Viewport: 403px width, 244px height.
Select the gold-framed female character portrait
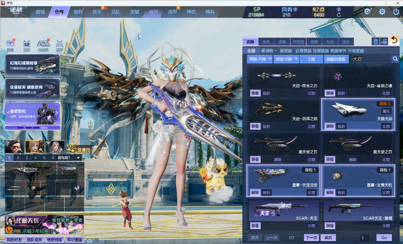[x=35, y=146]
